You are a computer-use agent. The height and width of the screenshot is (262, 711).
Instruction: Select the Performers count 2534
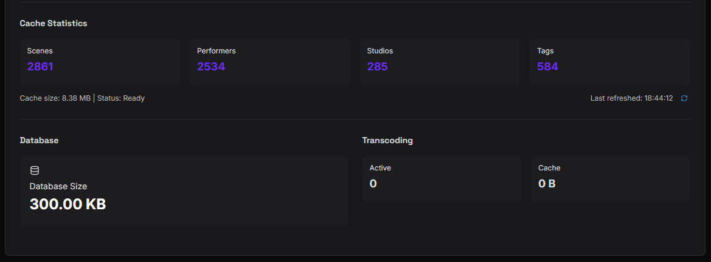pyautogui.click(x=211, y=67)
